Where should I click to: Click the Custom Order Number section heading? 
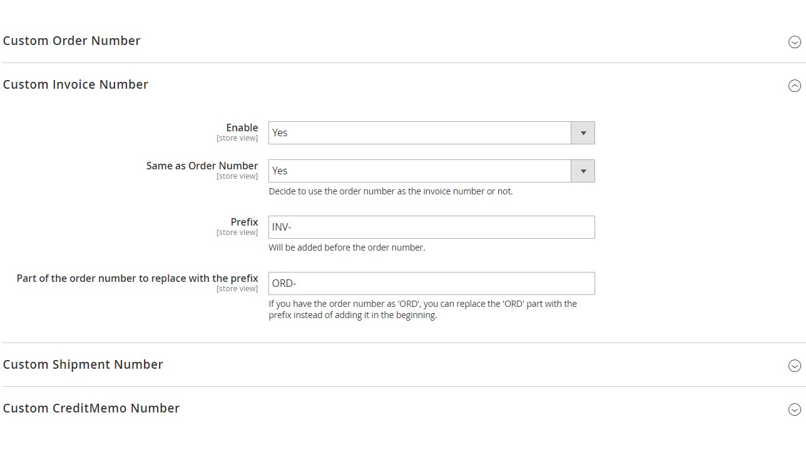[x=71, y=41]
